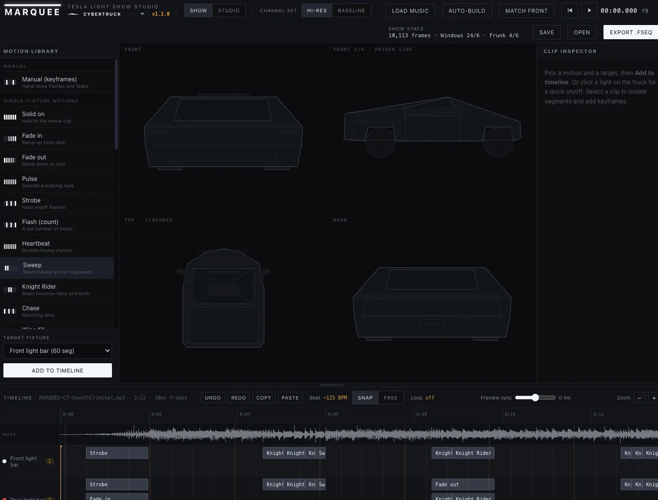Click the Front light bar track label
658x500 pixels.
click(24, 461)
